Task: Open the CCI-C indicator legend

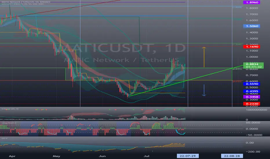Action: (x=5, y=138)
